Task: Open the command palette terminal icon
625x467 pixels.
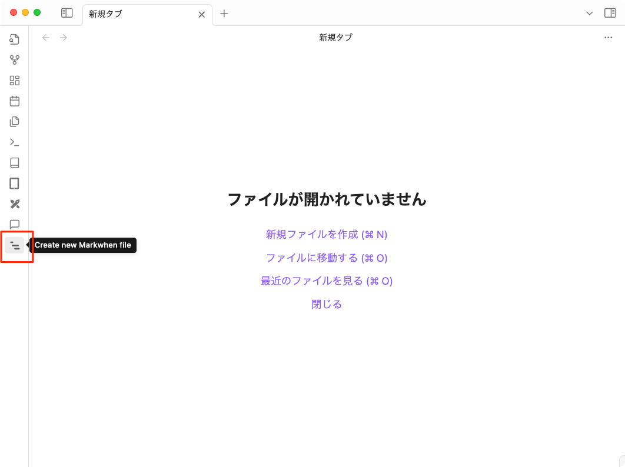Action: click(x=14, y=142)
